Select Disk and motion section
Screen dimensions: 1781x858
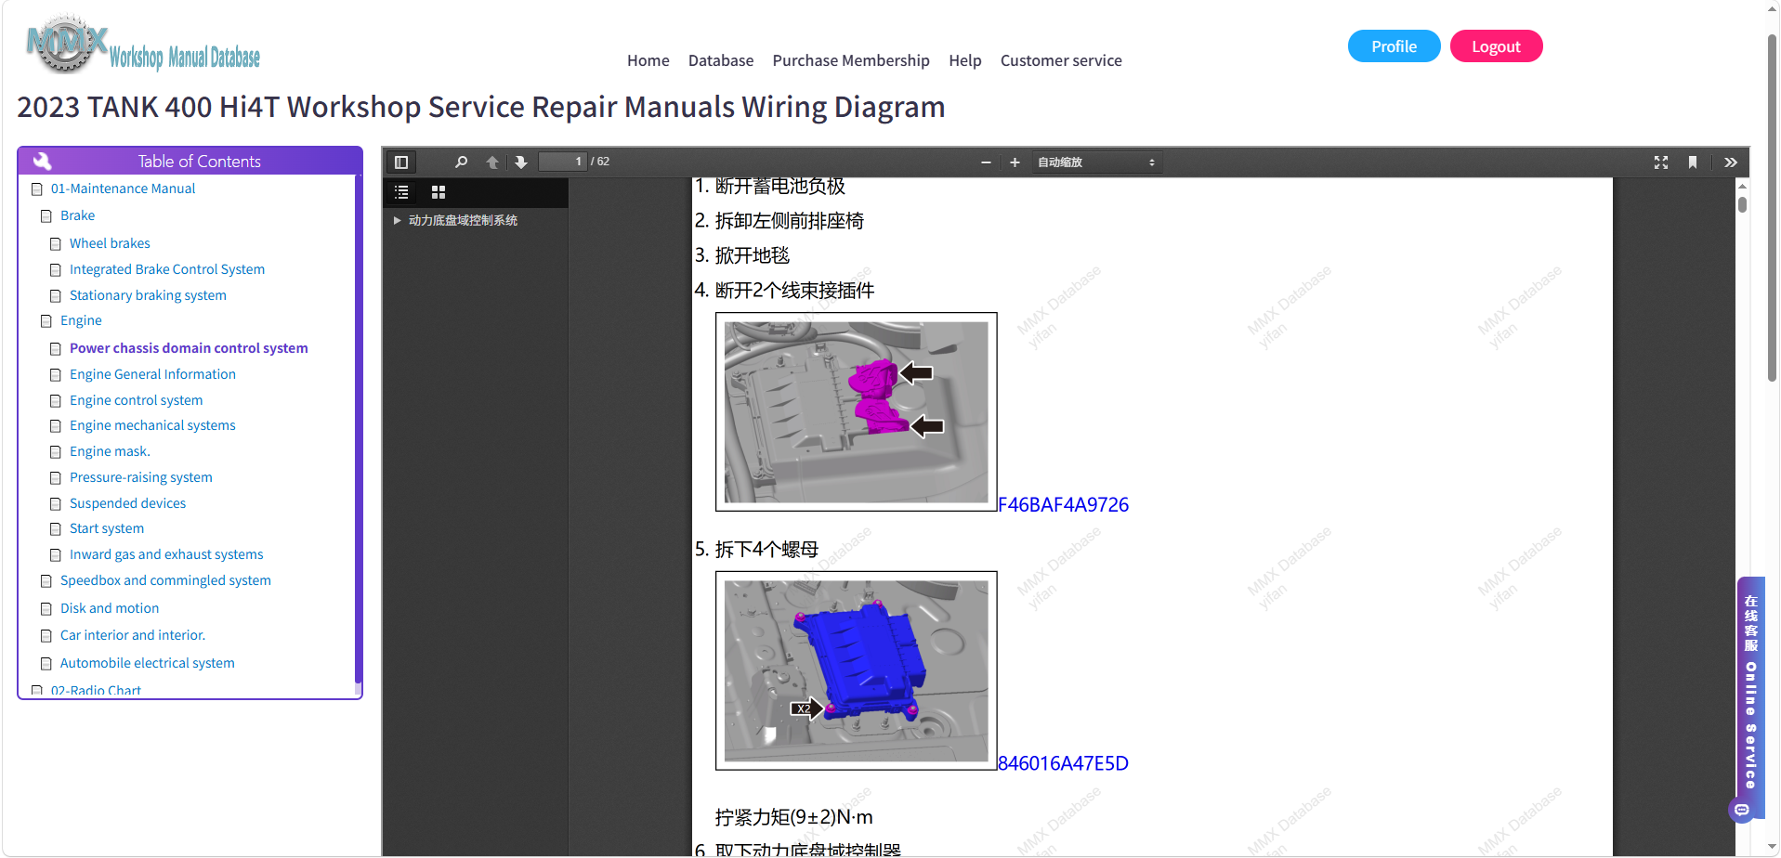pos(110,608)
